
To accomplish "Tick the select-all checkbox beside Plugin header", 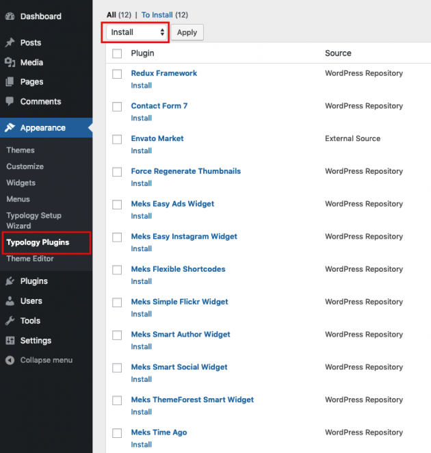I will coord(117,53).
